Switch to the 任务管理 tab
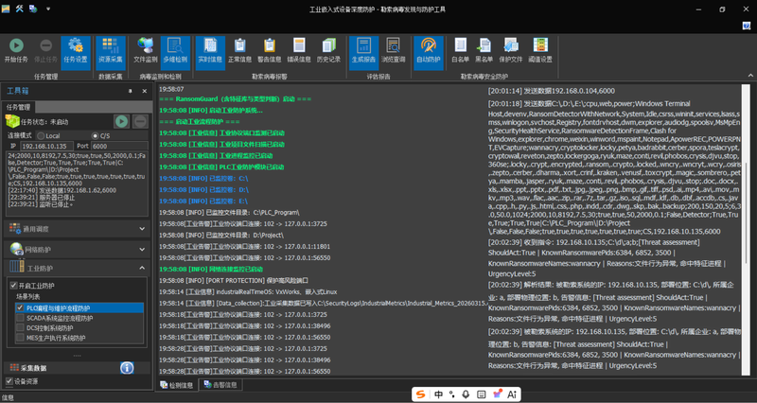Screen dimensions: 757x403 pyautogui.click(x=18, y=107)
